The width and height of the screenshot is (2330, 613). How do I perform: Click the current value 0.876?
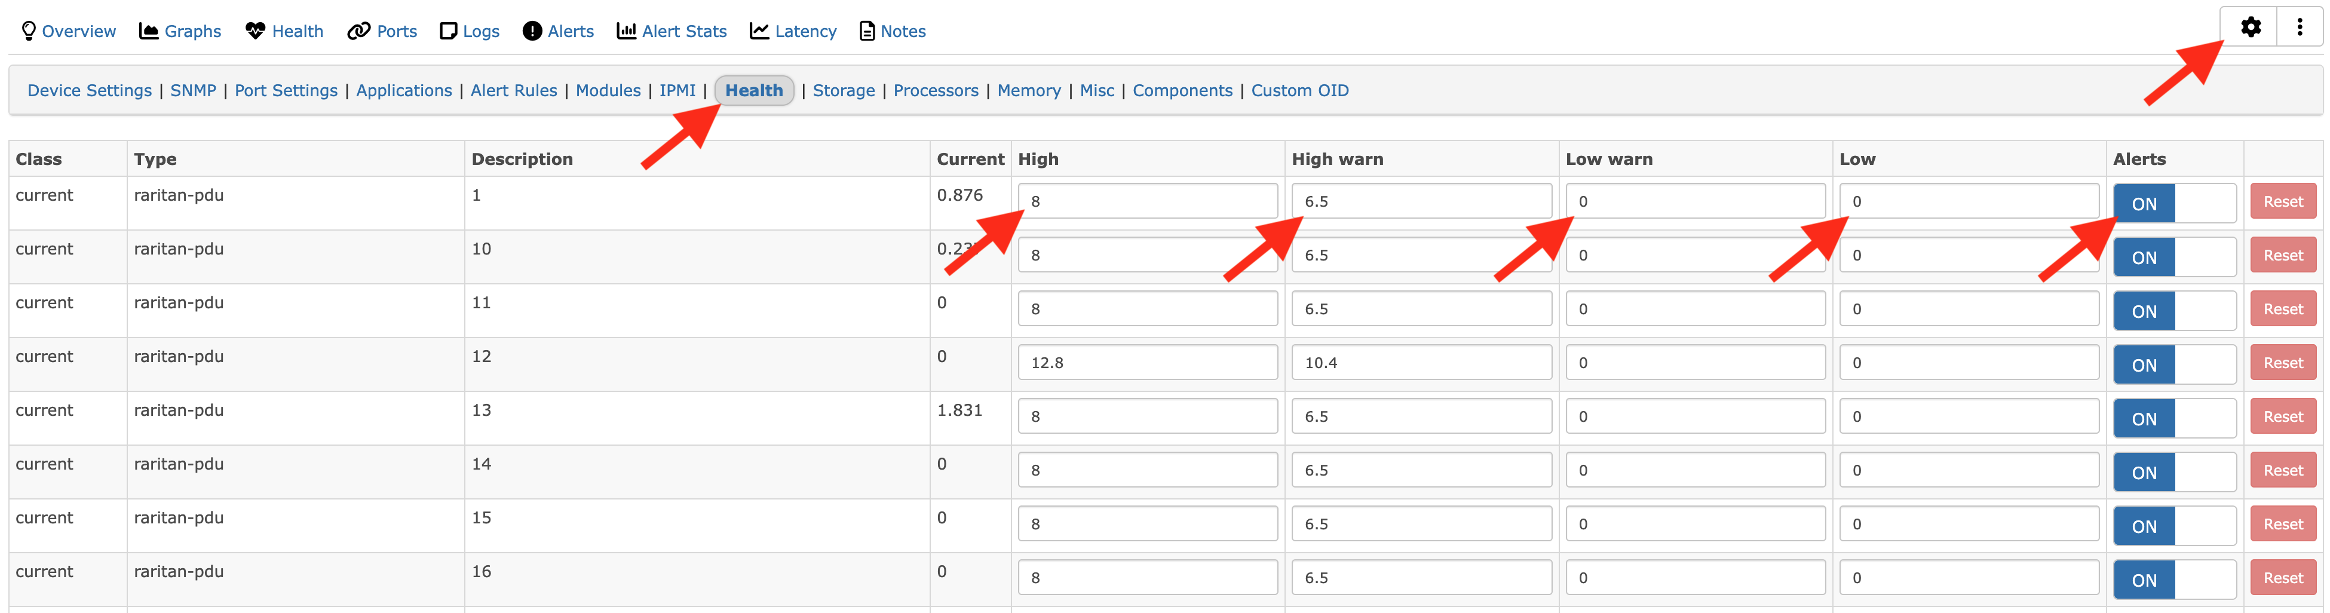click(x=959, y=195)
